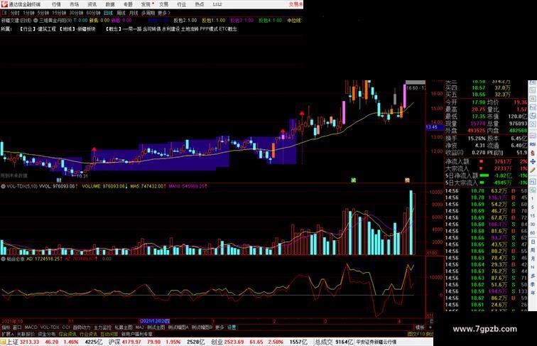Image resolution: width=537 pixels, height=346 pixels.
Task: Collapse the 扩展 panel arrow
Action: (8, 334)
